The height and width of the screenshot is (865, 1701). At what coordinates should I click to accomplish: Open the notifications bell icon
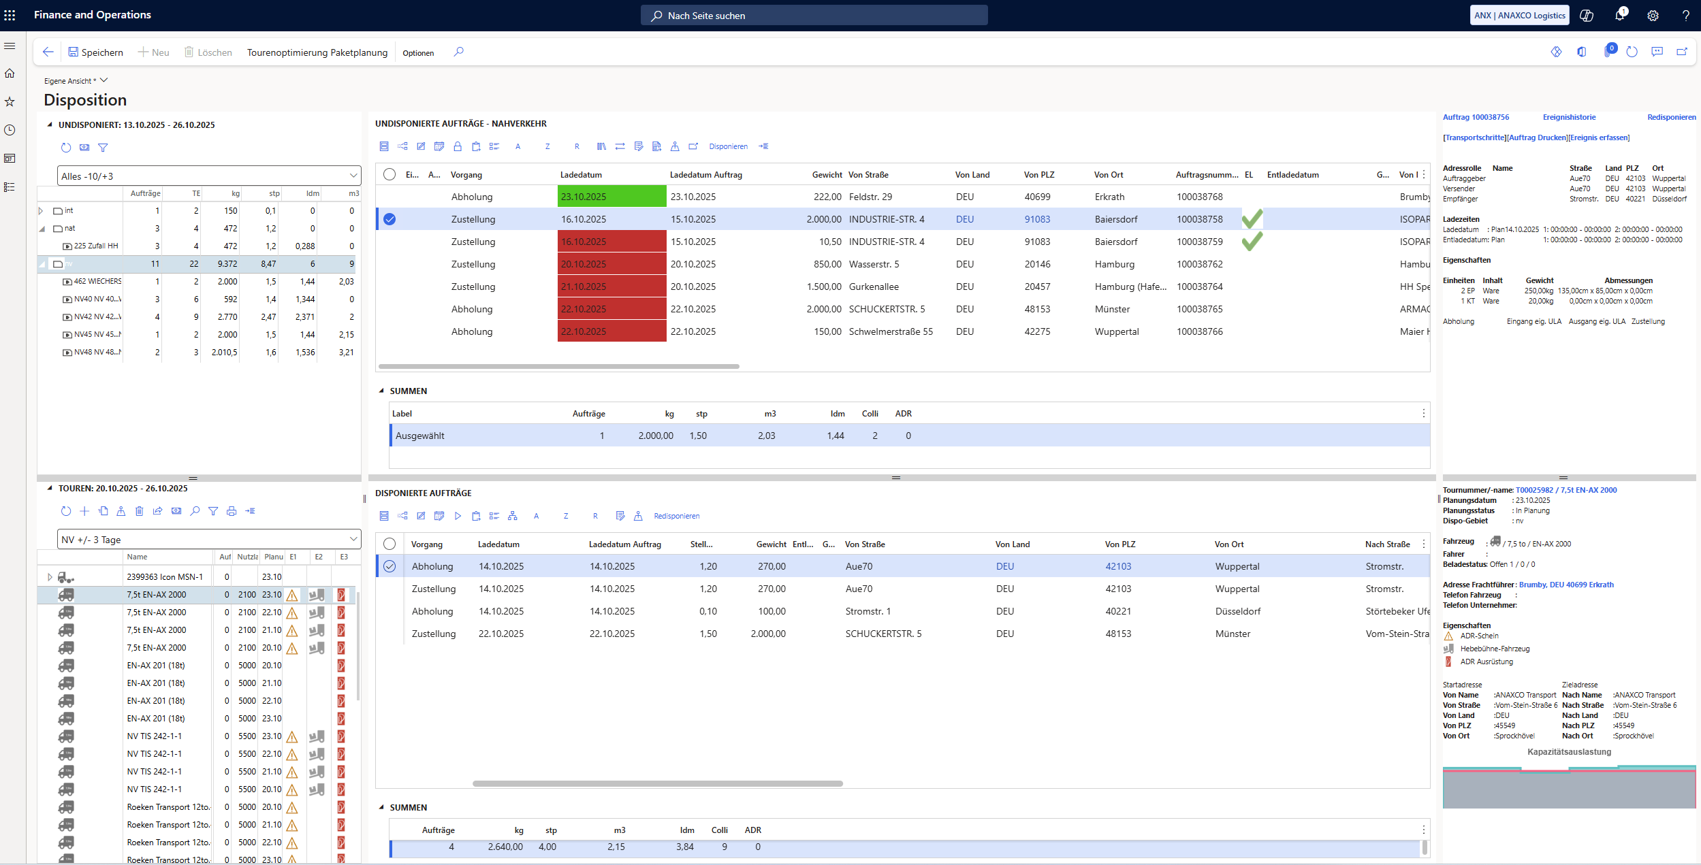pos(1619,15)
